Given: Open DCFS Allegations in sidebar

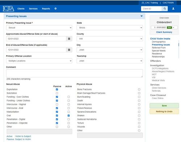Looking at the screenshot, I should pos(160,68).
